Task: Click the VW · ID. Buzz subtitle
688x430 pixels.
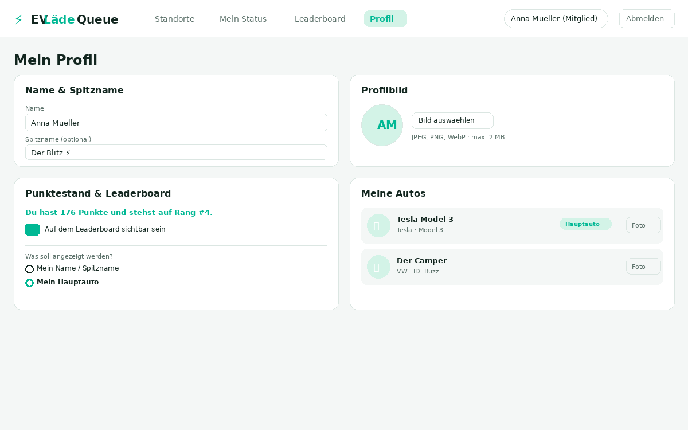Action: click(418, 272)
